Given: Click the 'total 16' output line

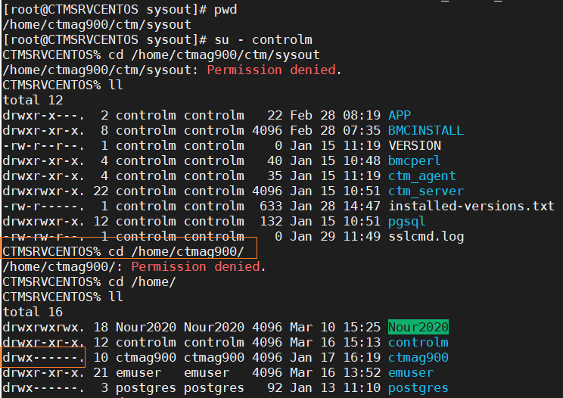Looking at the screenshot, I should (33, 312).
